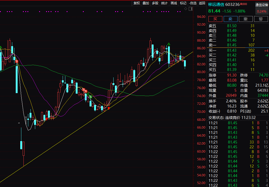Screen dimensions: 269x187
Task: Select the 11:21 trade tick with 33 lots
Action: tap(238, 142)
